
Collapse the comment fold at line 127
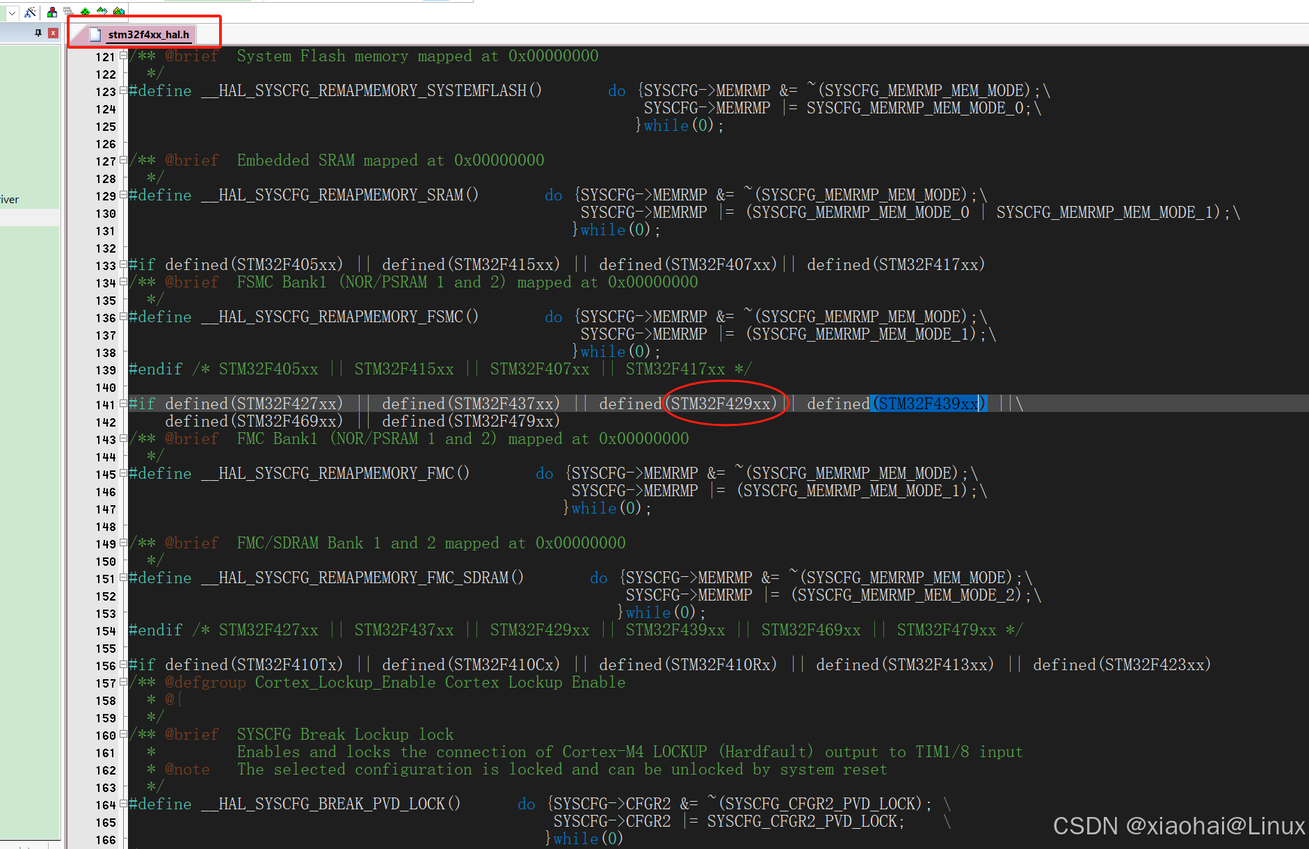[x=123, y=159]
